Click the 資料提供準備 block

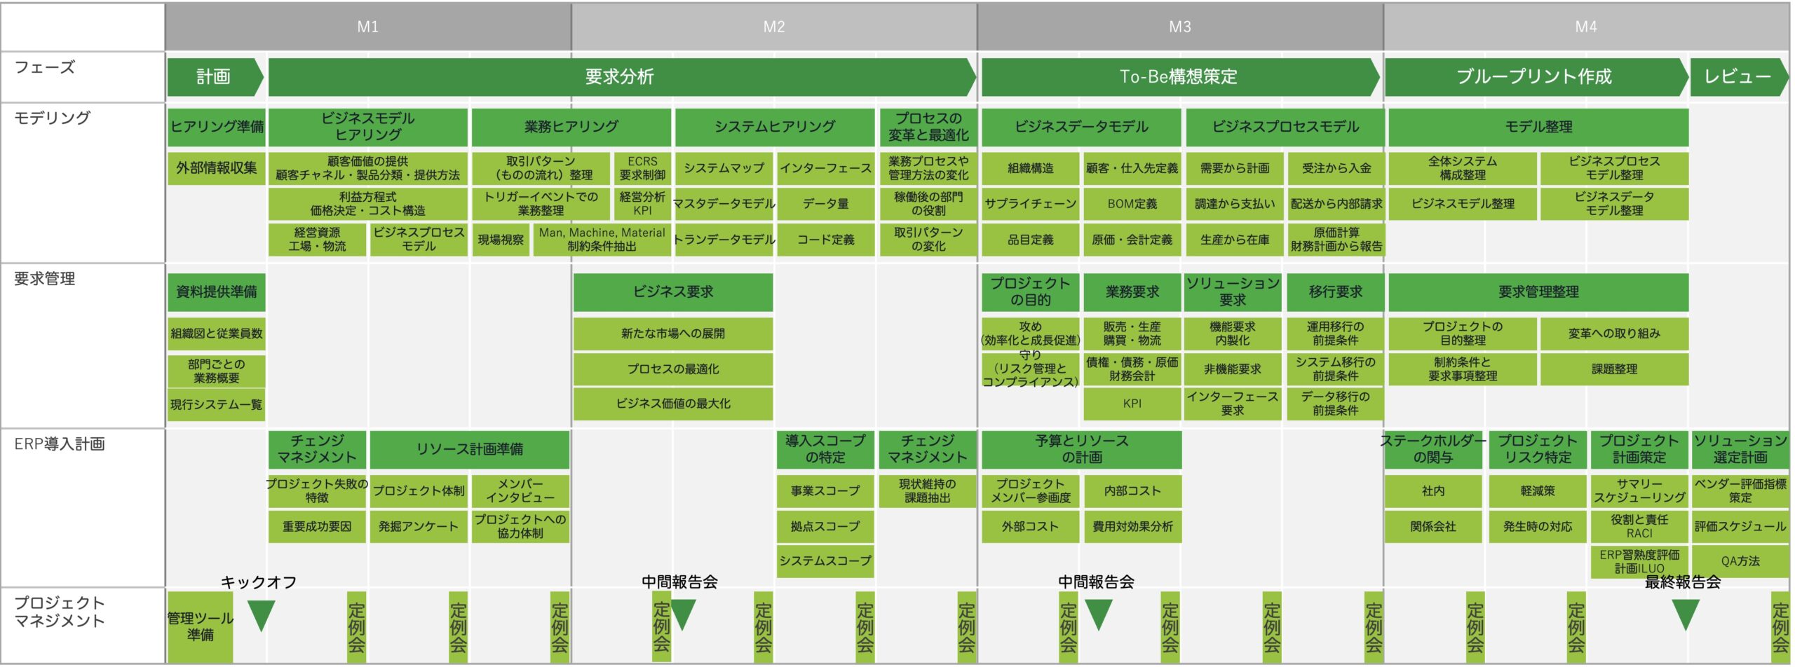coord(217,292)
